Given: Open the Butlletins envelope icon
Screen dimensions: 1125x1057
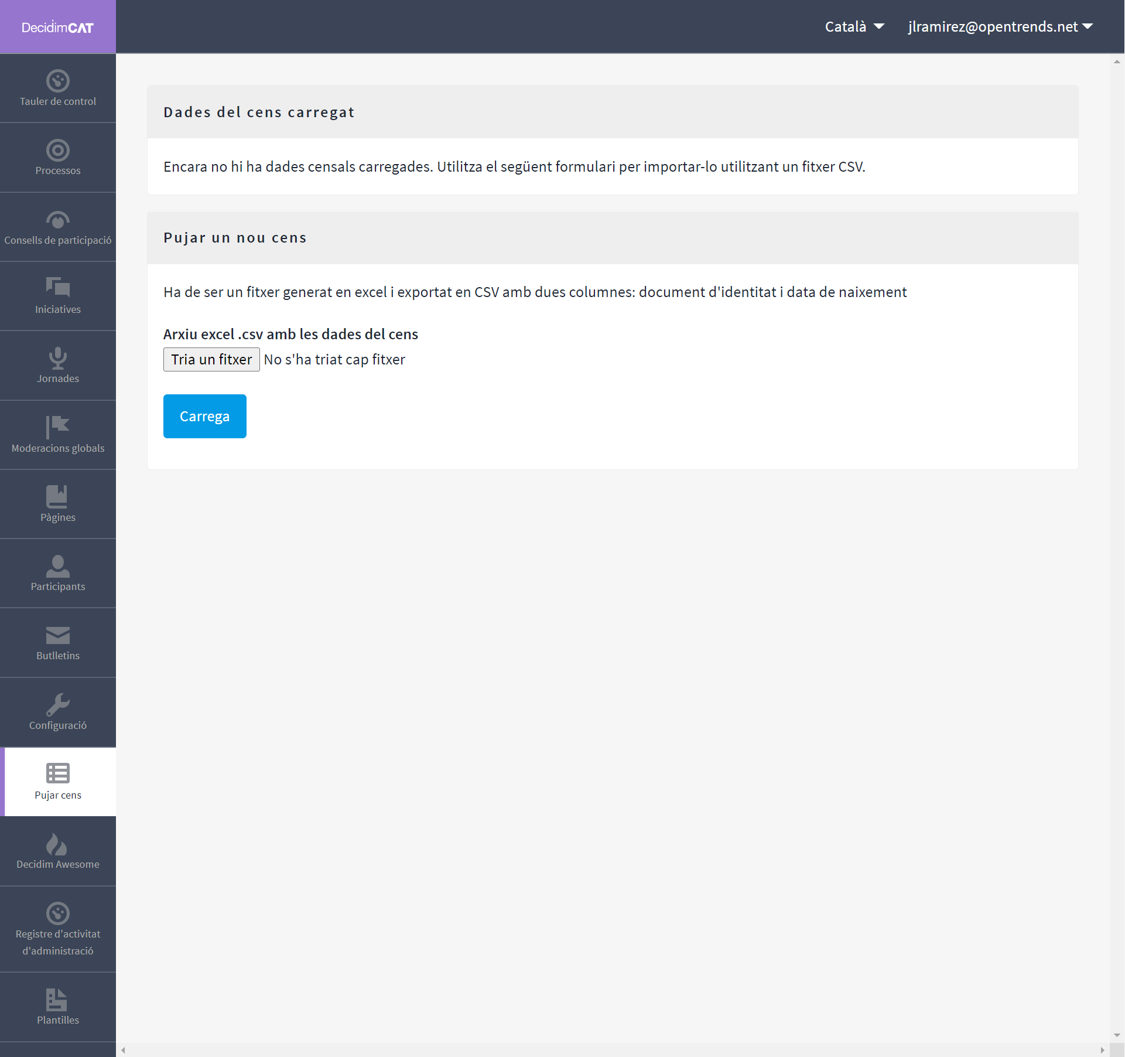Looking at the screenshot, I should 58,636.
